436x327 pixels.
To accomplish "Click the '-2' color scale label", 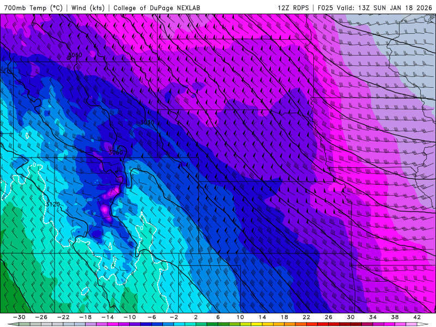I will [174, 317].
